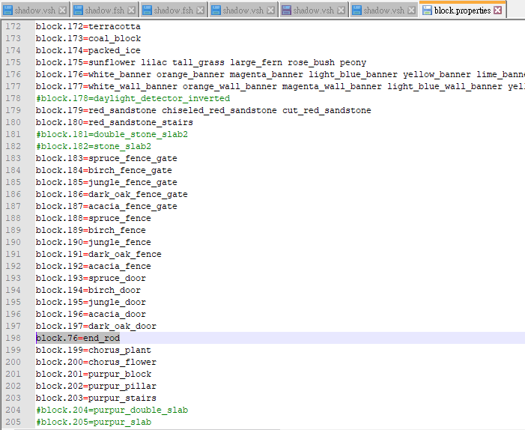Click the block.196=acacia_door line

(x=91, y=314)
